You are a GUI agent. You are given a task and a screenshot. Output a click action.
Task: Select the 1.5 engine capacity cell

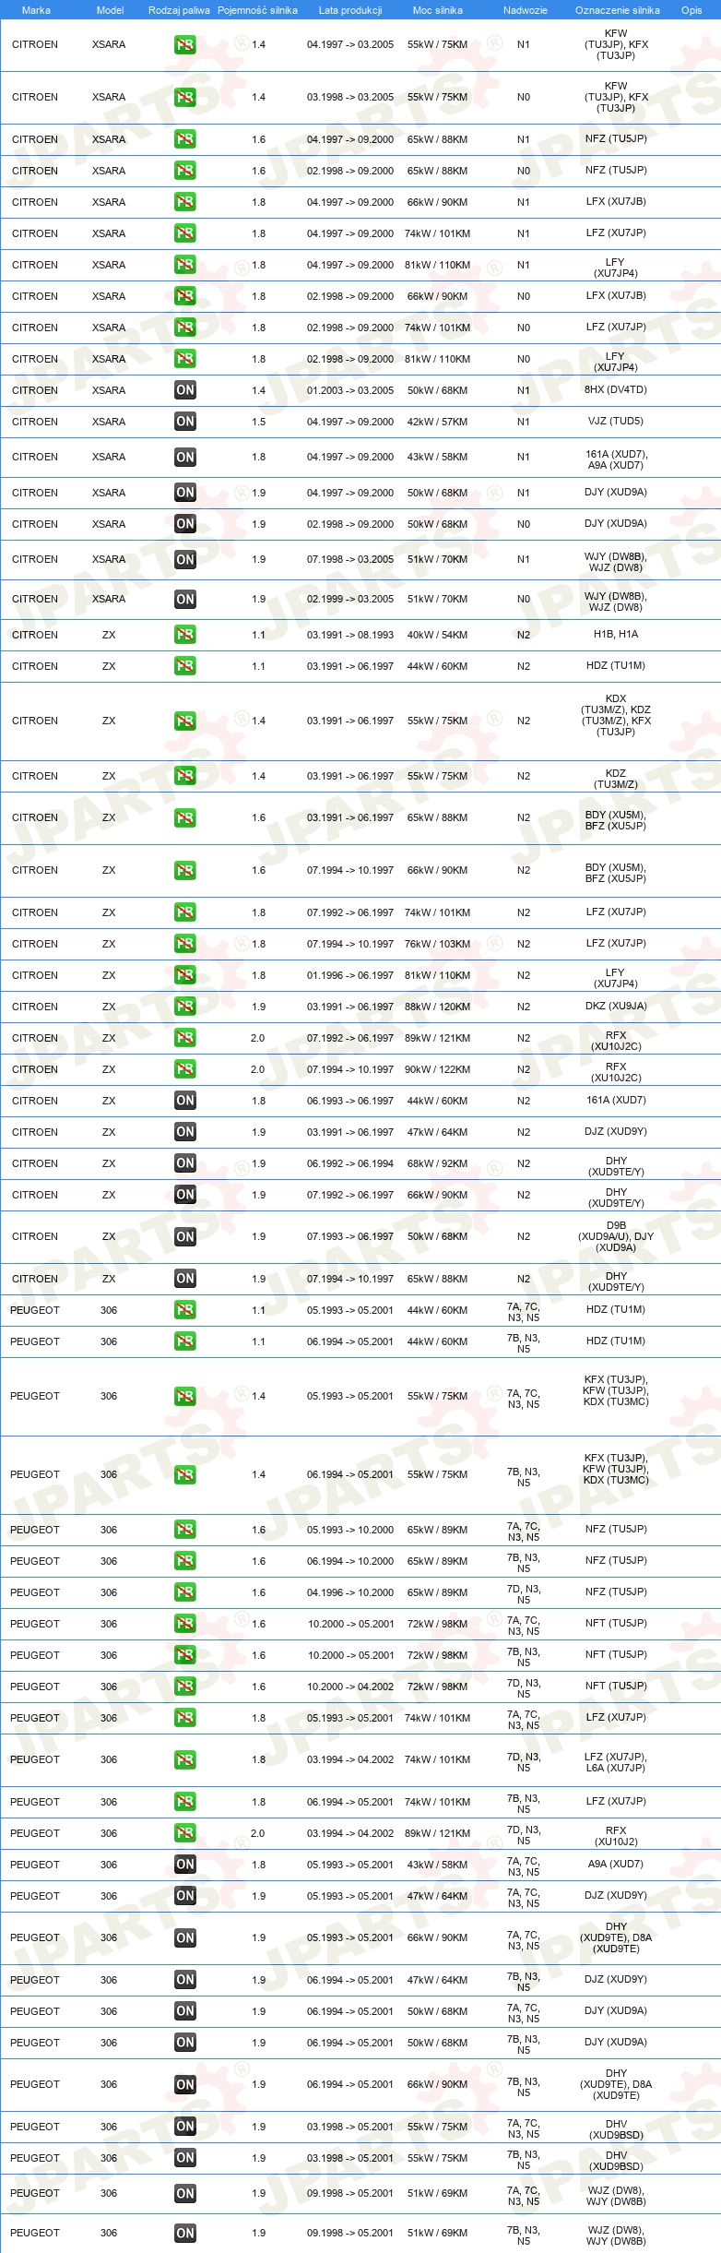[x=259, y=422]
